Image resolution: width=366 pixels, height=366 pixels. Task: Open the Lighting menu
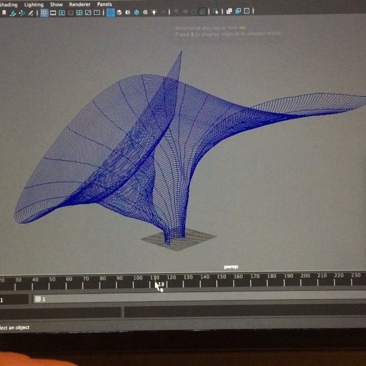pos(34,4)
